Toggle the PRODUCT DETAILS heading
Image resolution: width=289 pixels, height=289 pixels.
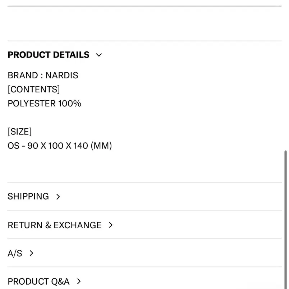pyautogui.click(x=49, y=55)
